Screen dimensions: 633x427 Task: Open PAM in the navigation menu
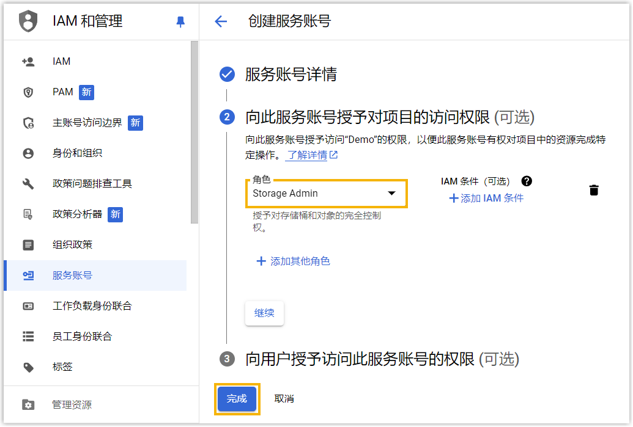63,92
